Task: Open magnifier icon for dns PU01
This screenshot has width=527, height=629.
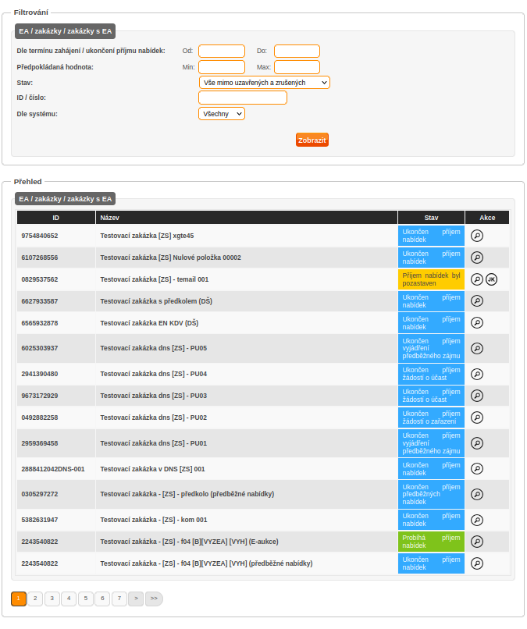Action: click(476, 443)
